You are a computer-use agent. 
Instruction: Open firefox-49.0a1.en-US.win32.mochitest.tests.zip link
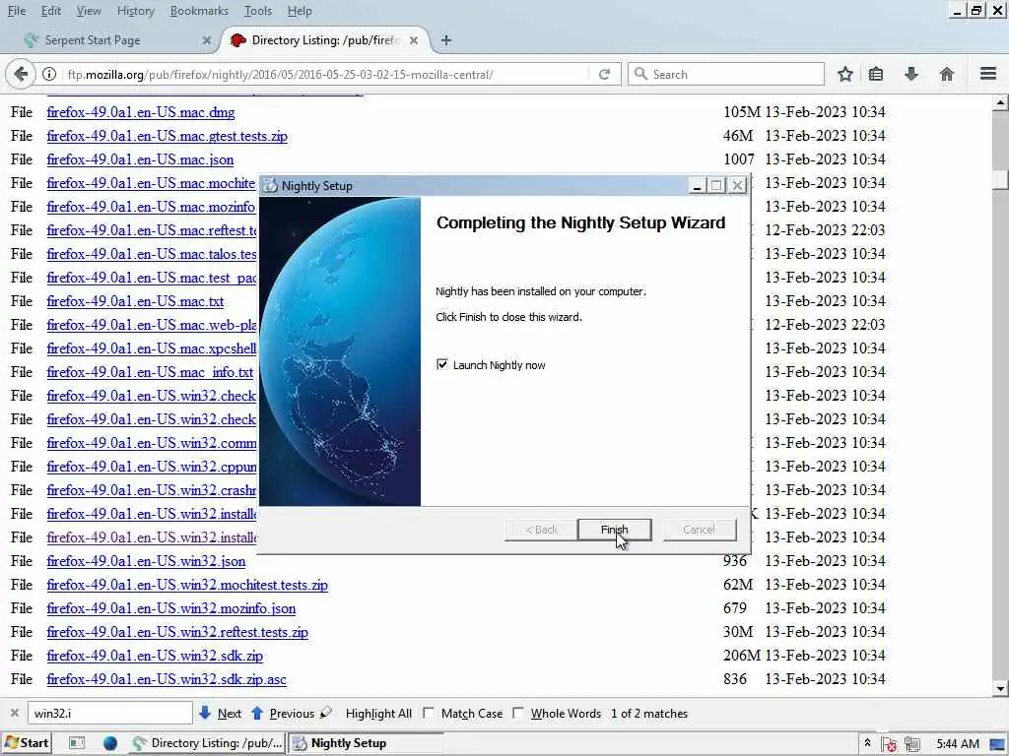pyautogui.click(x=187, y=585)
